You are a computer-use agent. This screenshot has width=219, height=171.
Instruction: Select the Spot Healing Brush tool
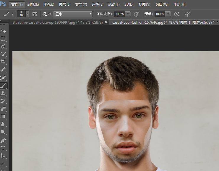click(3, 78)
